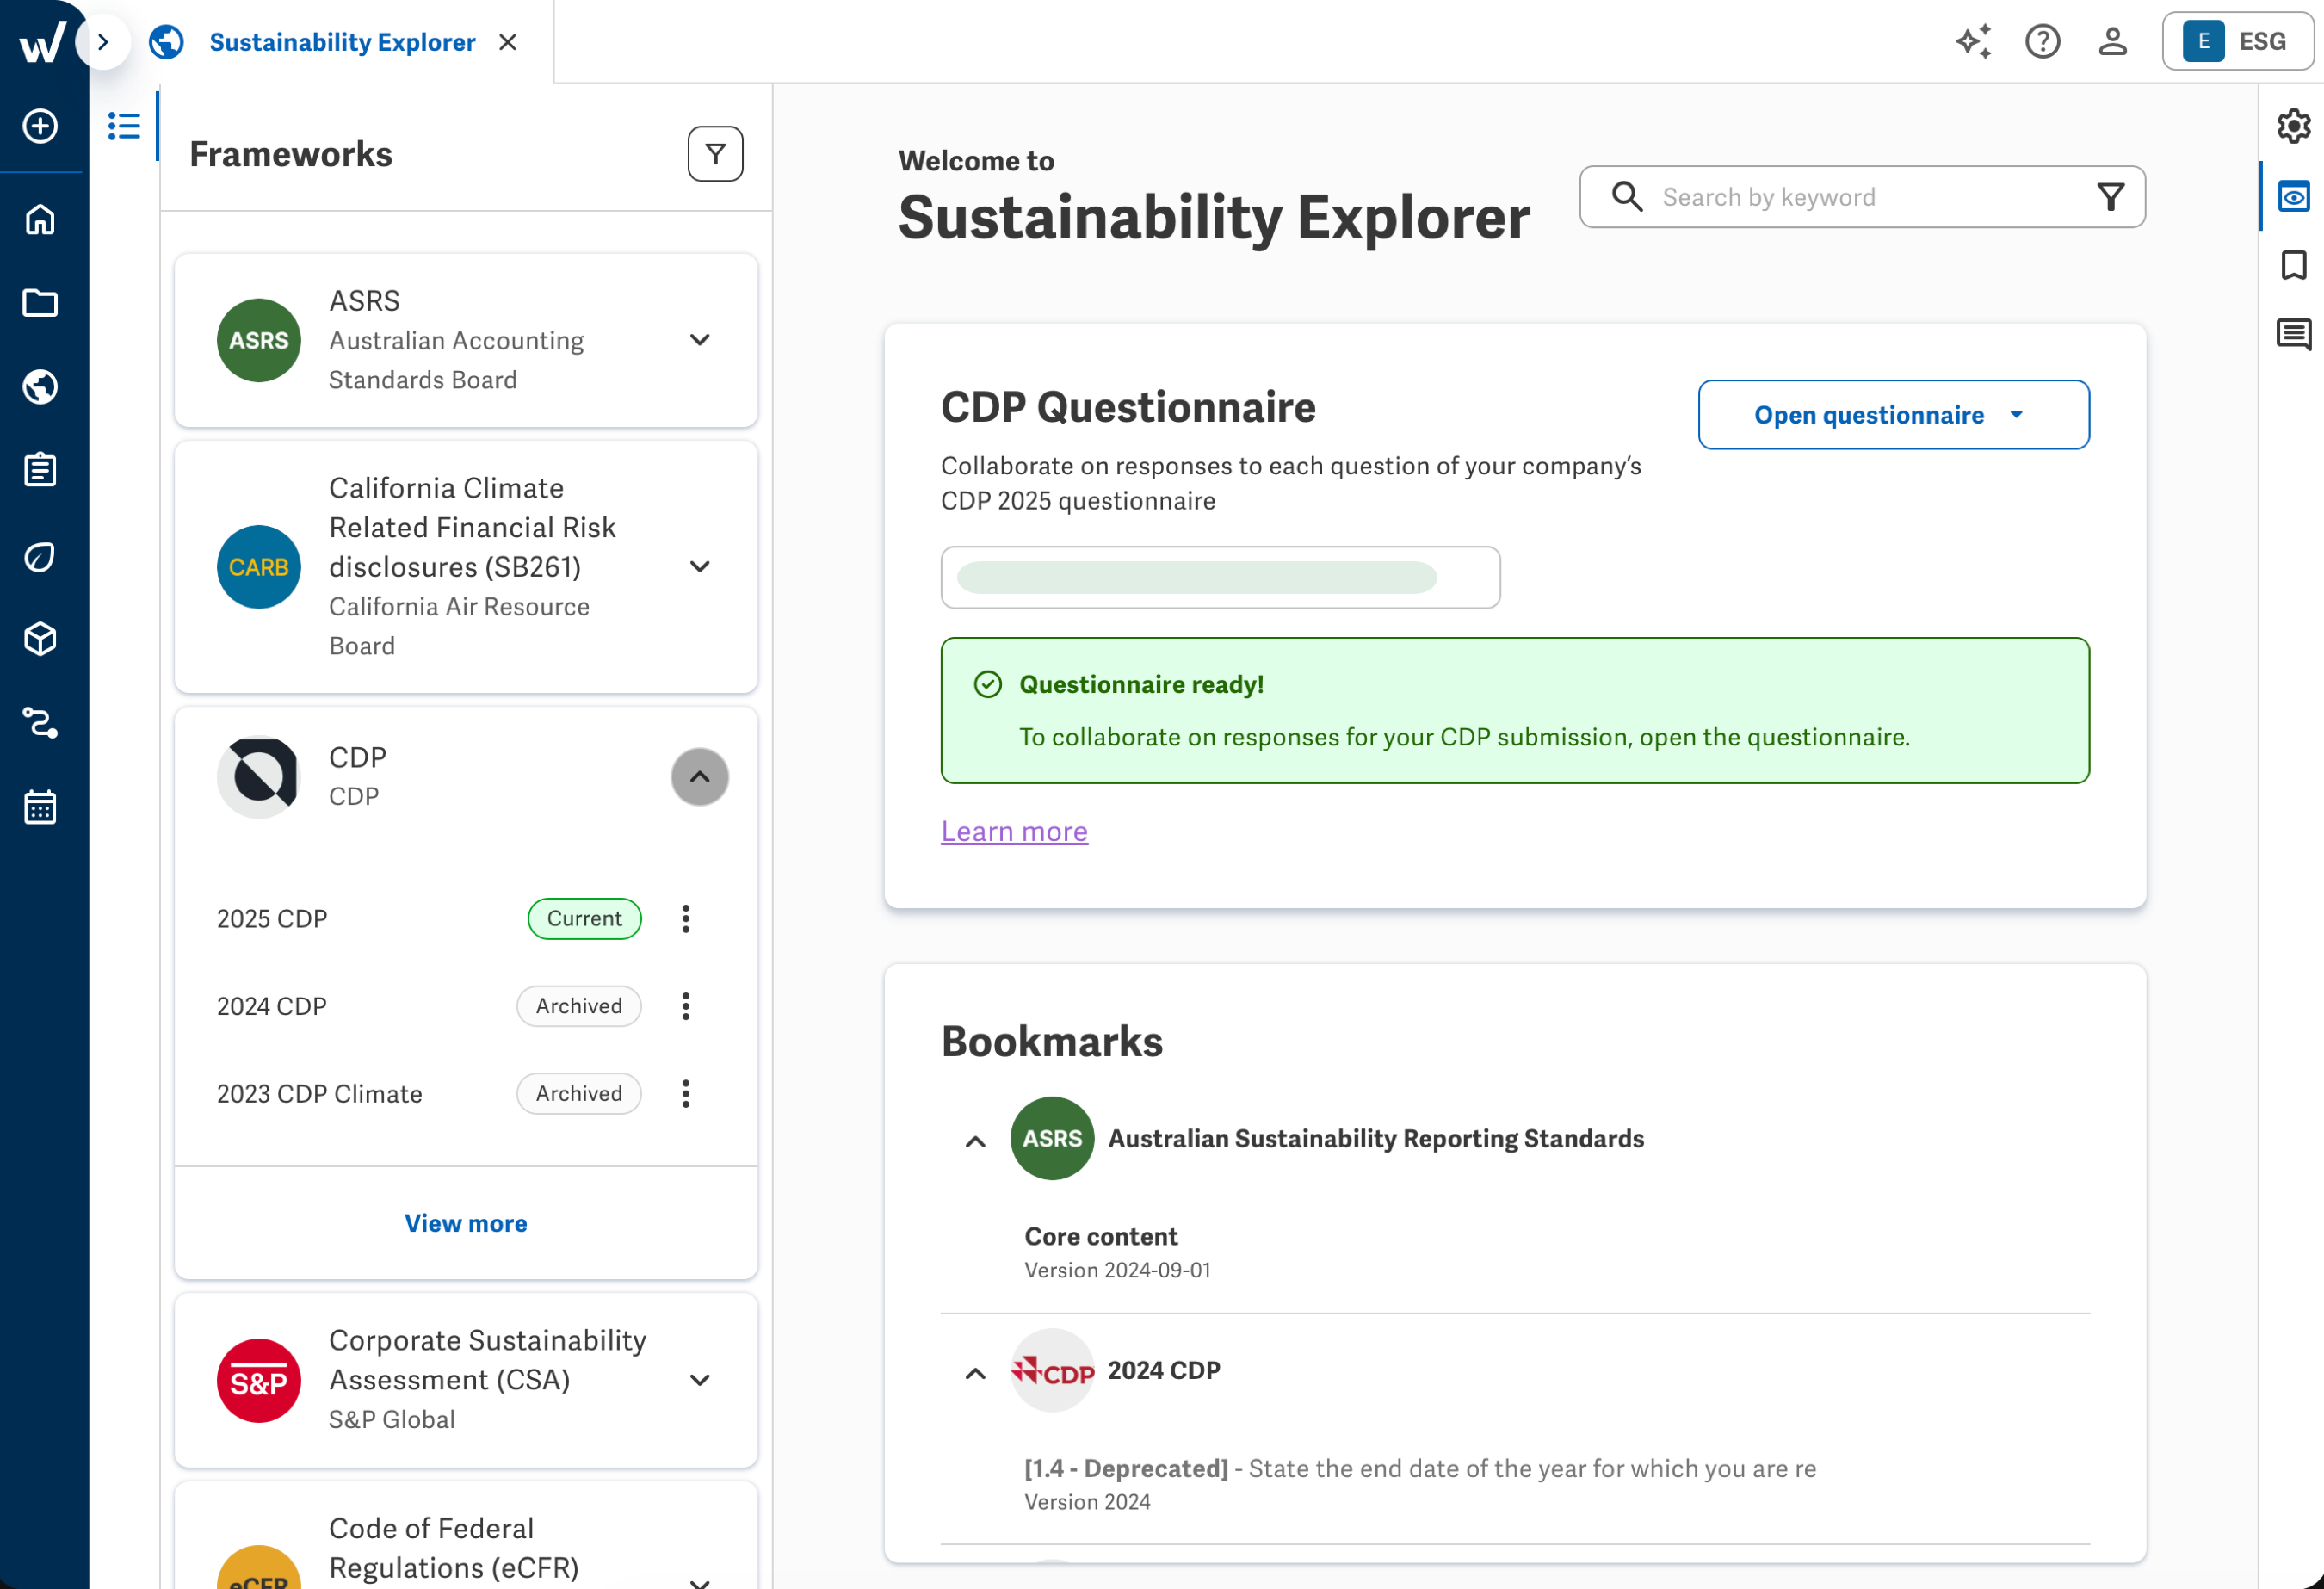
Task: Open the Core content bookmark
Action: 1101,1237
